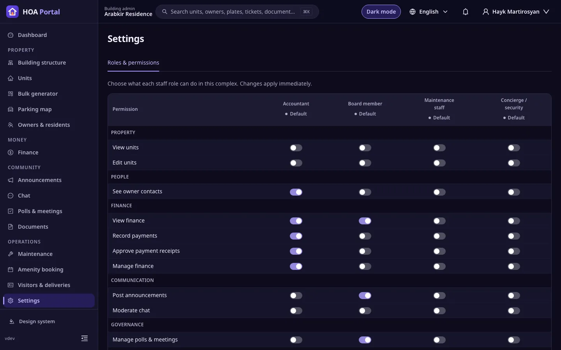Open the Parking map page
This screenshot has width=561, height=350.
point(49,109)
